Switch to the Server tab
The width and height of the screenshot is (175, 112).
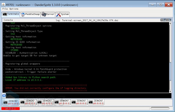(48, 14)
